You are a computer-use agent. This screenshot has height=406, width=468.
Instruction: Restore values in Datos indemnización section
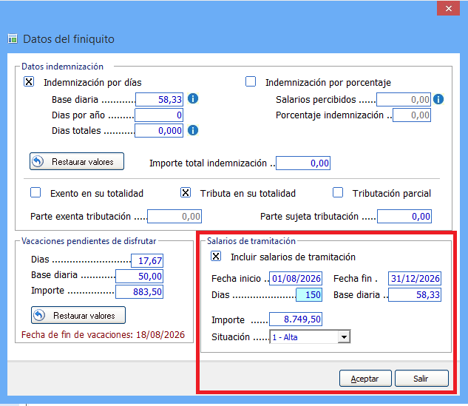(77, 161)
